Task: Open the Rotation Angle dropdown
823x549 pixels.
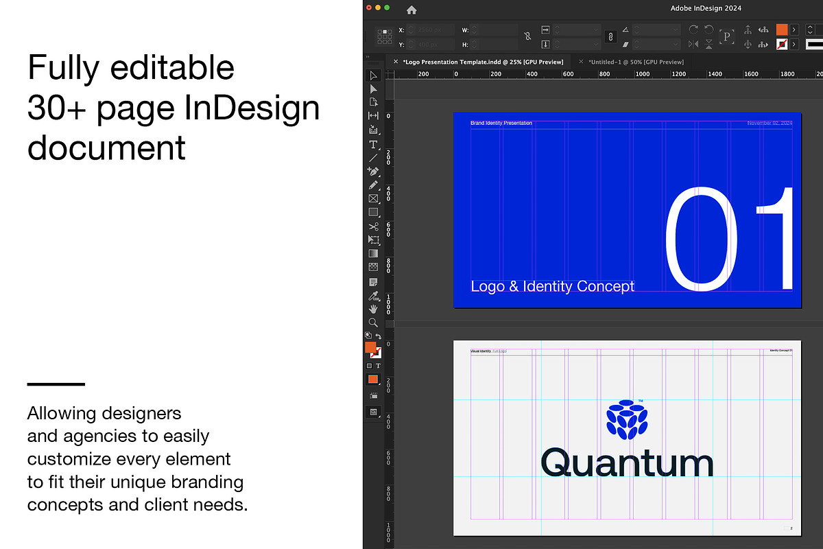Action: point(676,29)
